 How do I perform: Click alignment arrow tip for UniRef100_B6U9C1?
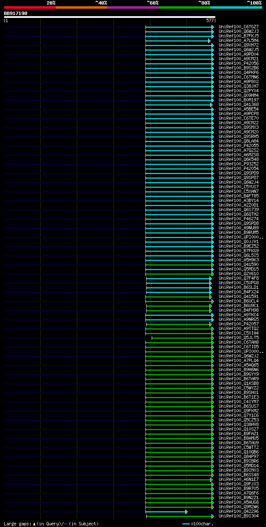(x=211, y=306)
